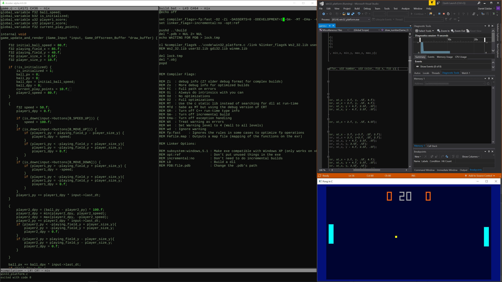Navigate backward with blue arrow icon

pos(324,14)
